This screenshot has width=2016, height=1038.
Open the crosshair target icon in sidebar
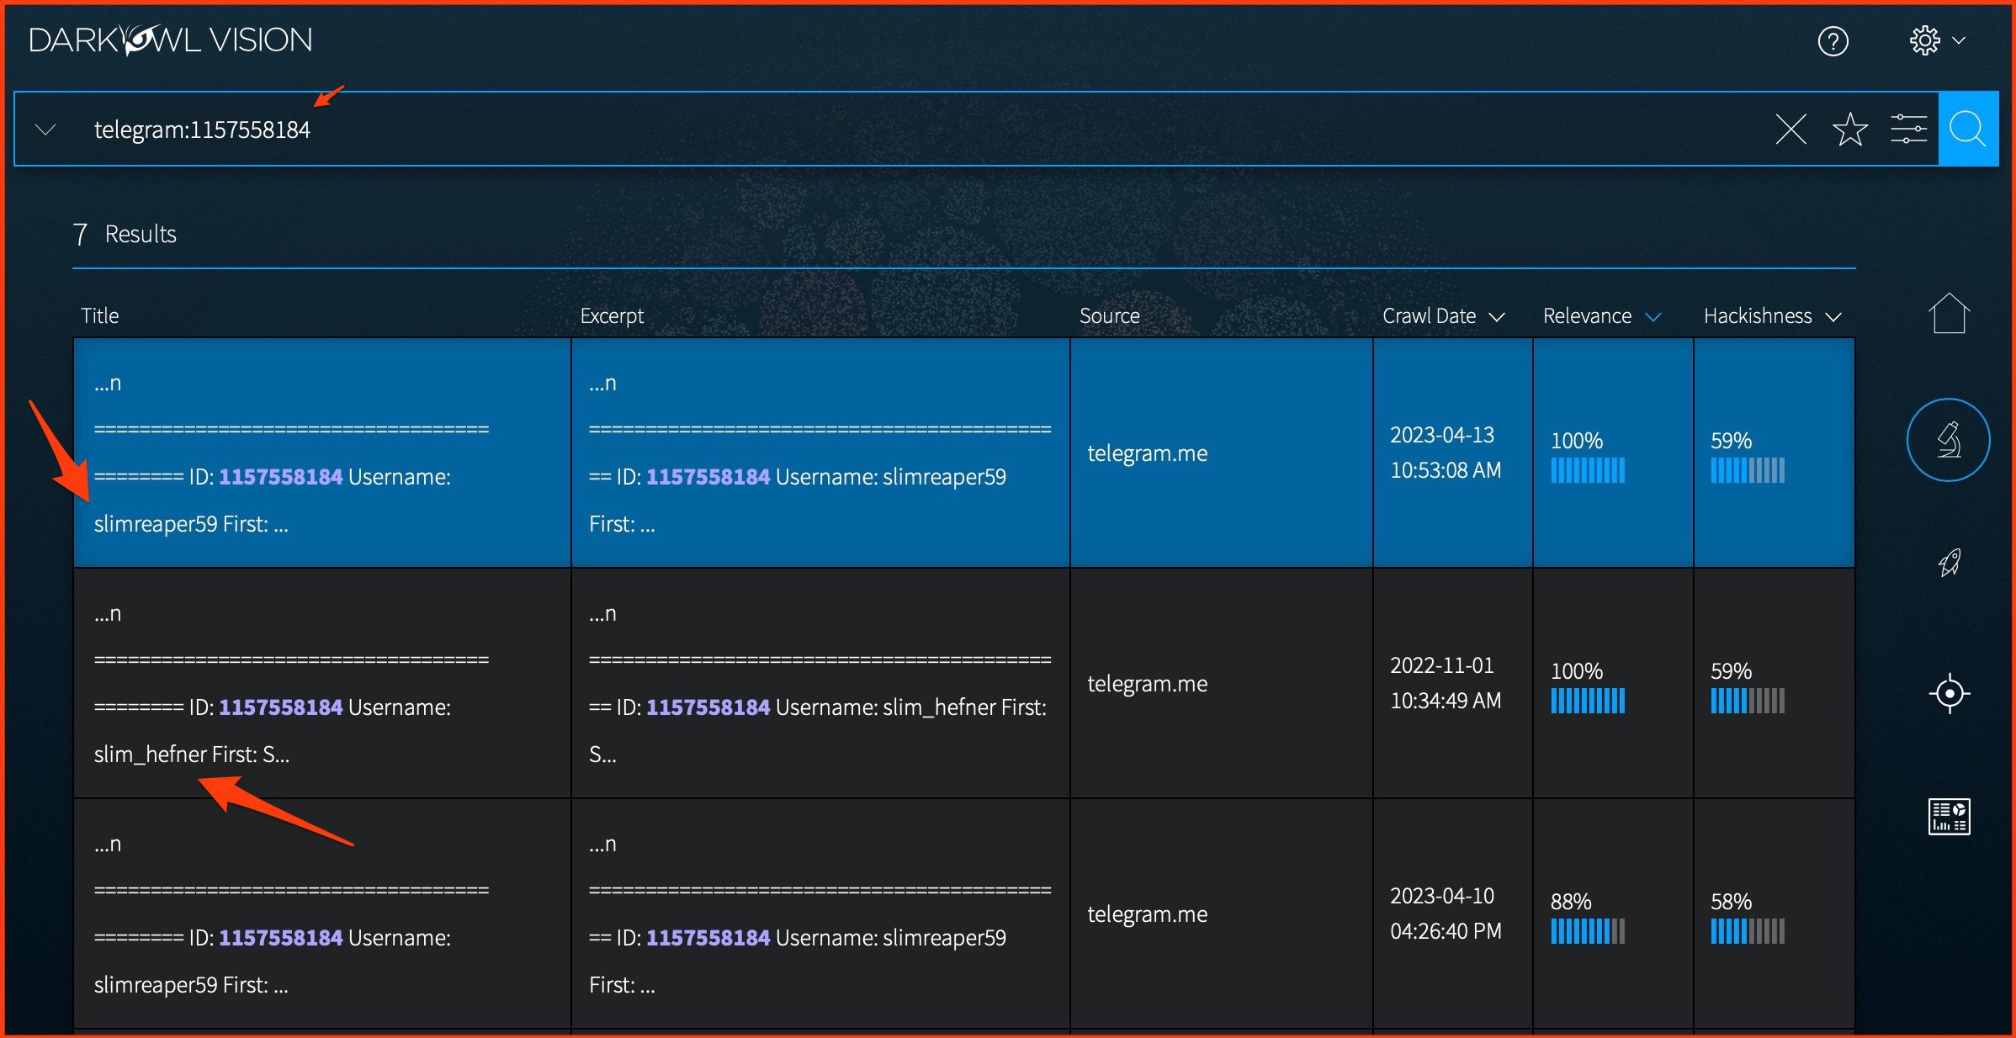coord(1949,694)
